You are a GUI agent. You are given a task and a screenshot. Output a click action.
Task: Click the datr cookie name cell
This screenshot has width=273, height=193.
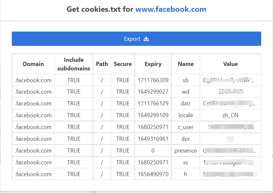click(185, 104)
